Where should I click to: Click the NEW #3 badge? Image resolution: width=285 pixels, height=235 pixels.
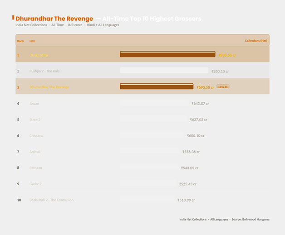(223, 86)
